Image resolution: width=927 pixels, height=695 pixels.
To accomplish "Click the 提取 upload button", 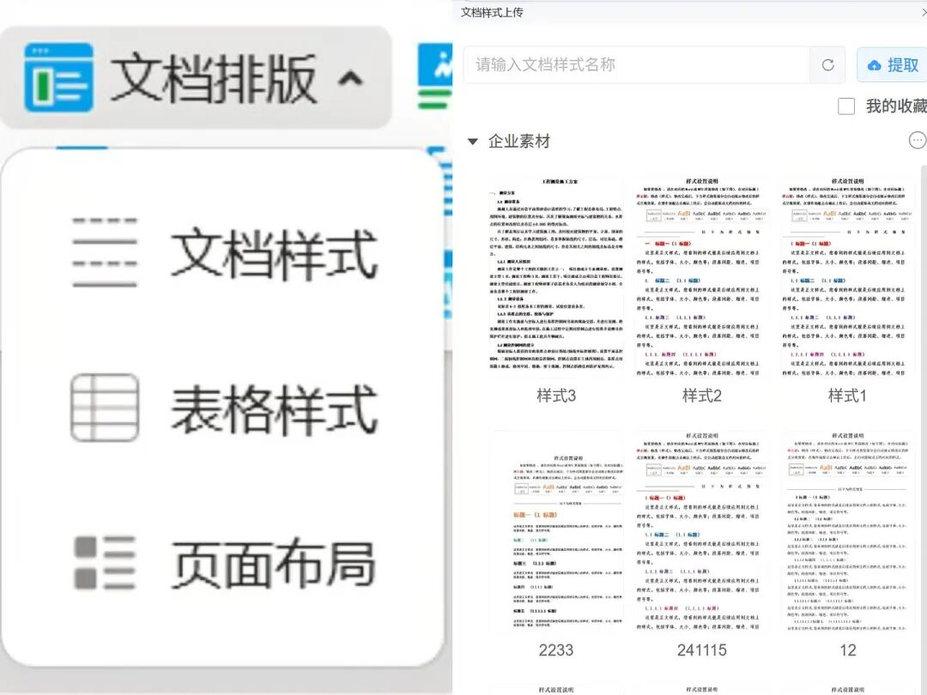I will [x=893, y=65].
